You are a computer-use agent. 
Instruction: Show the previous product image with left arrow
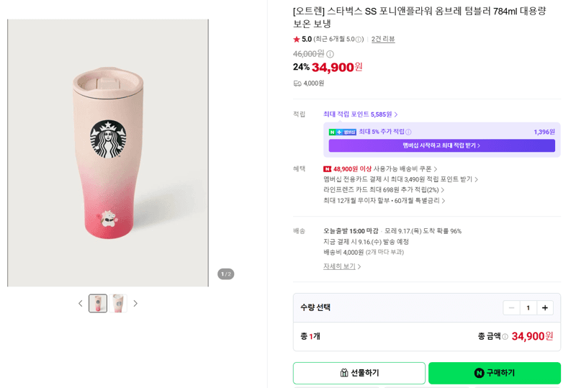pos(81,304)
